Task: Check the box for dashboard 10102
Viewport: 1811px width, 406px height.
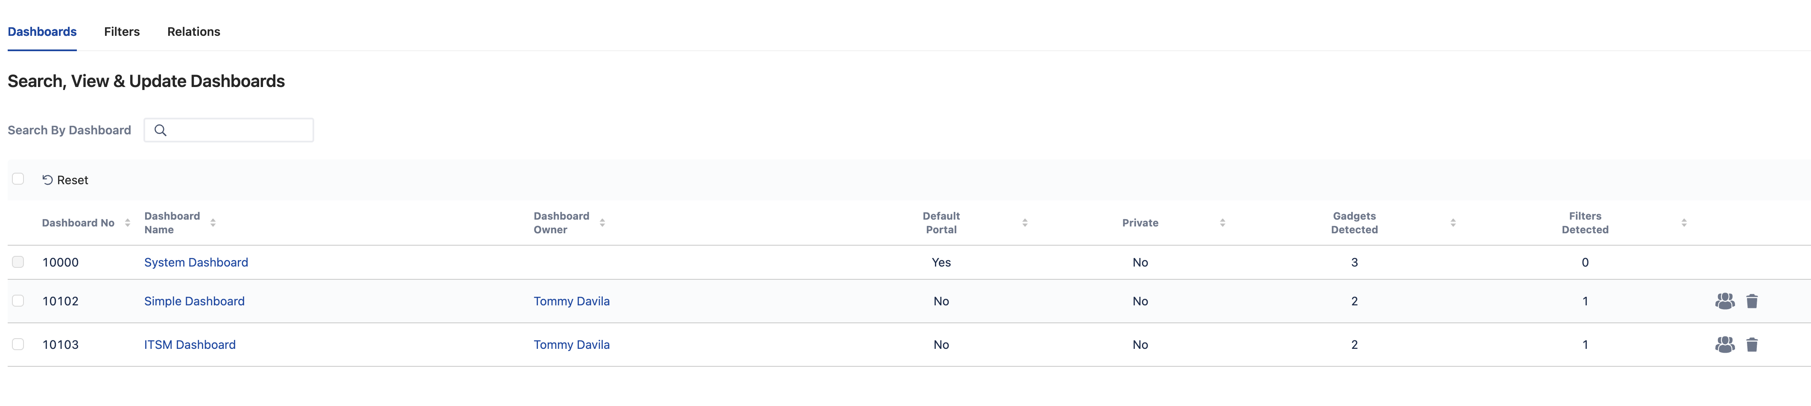Action: (18, 301)
